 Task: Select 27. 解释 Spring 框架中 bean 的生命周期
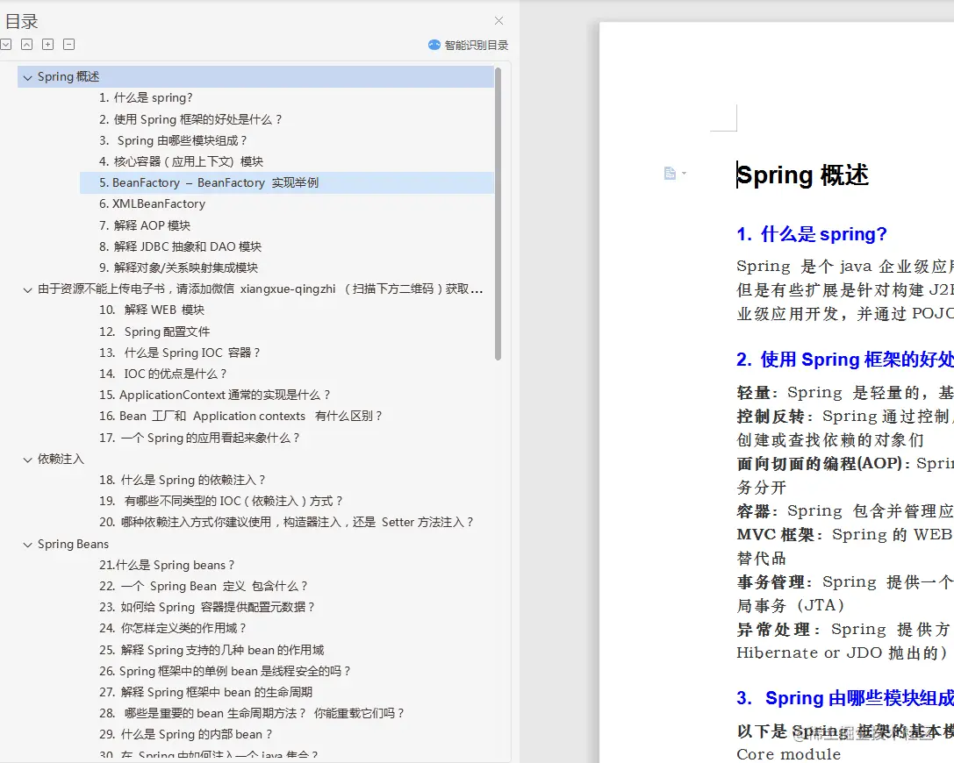coord(205,693)
